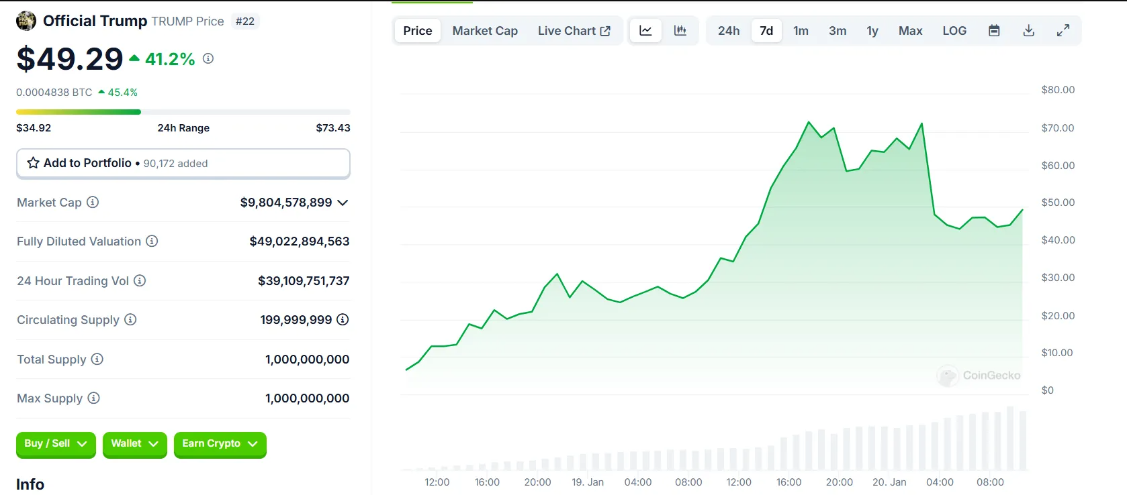Click the 19. Jan axis label
Screen dimensions: 1127x495
[x=588, y=482]
